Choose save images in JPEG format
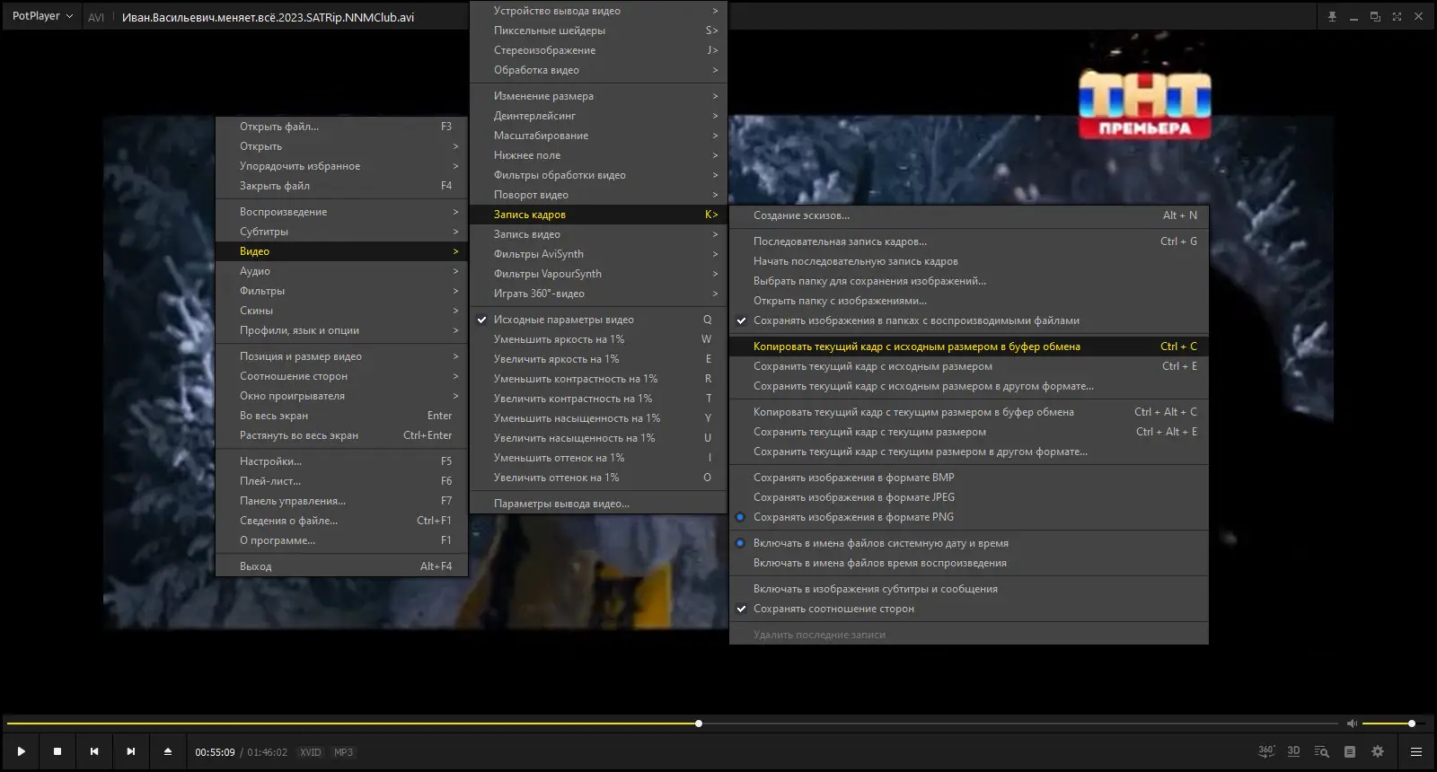 853,497
